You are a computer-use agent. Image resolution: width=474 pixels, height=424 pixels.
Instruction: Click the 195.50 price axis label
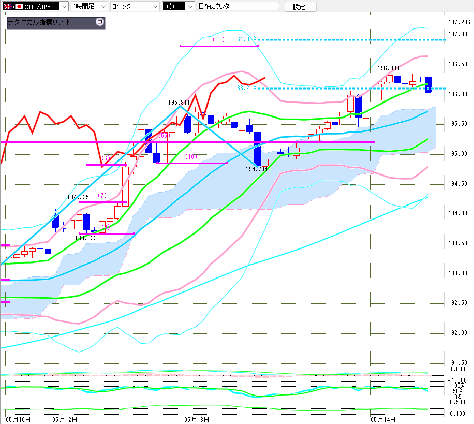(457, 124)
